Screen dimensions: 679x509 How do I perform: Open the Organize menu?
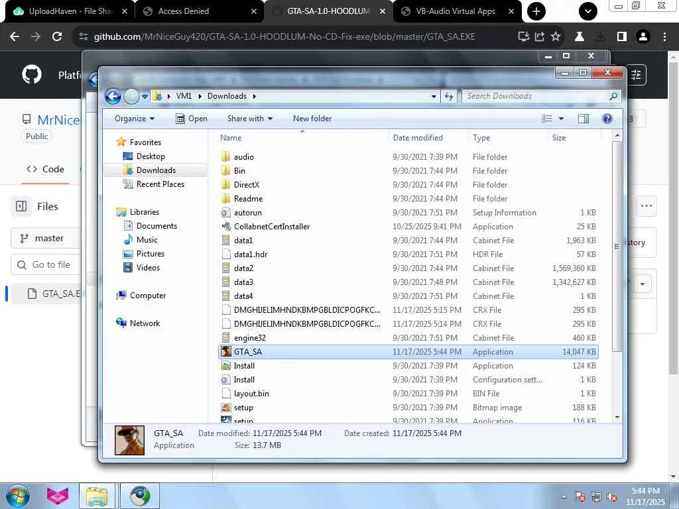134,119
